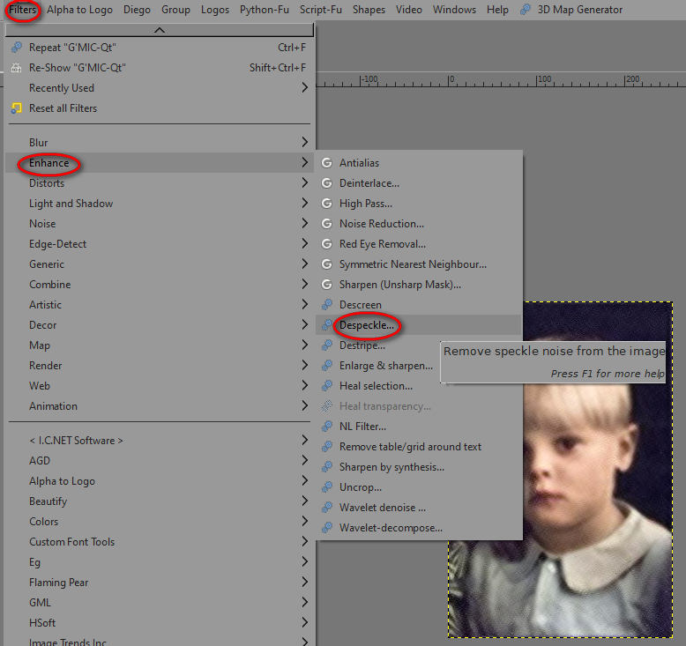Image resolution: width=686 pixels, height=646 pixels.
Task: Click the GEGL icon beside Symmetric Nearest Neighbour
Action: coord(327,264)
